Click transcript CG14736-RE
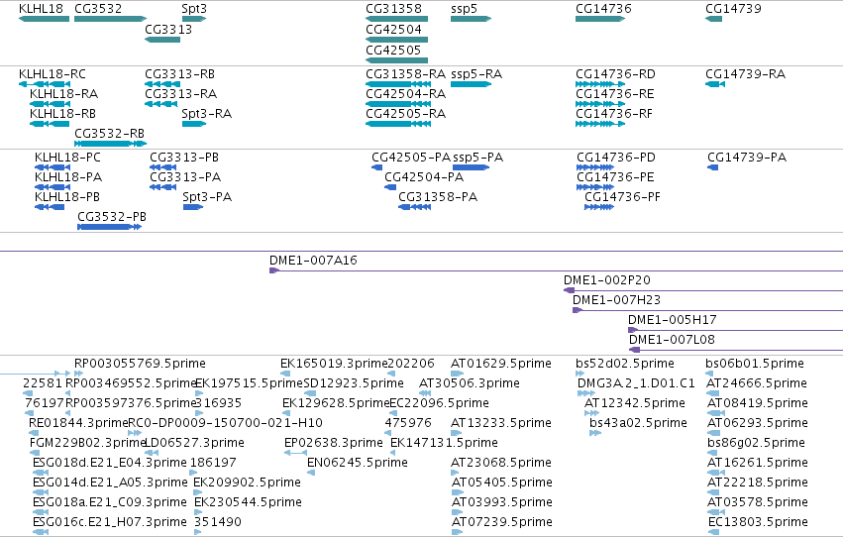This screenshot has height=537, width=843. coord(600,104)
